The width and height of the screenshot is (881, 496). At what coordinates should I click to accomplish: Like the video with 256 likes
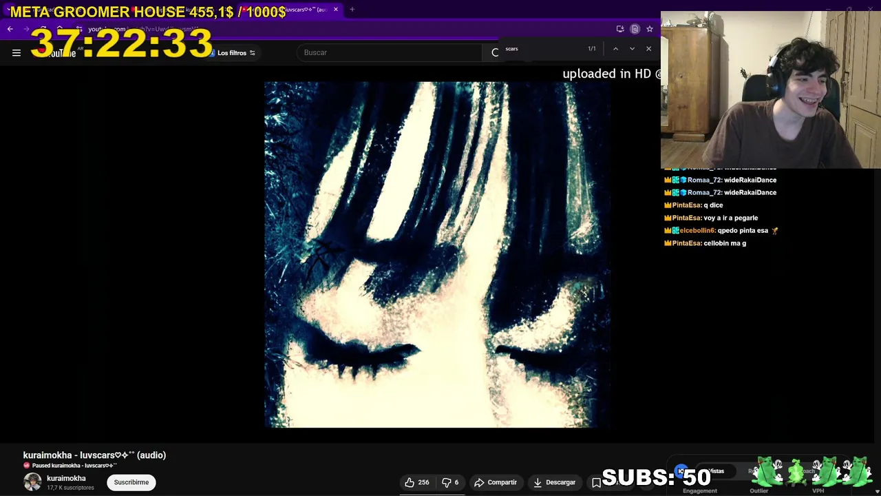(417, 482)
